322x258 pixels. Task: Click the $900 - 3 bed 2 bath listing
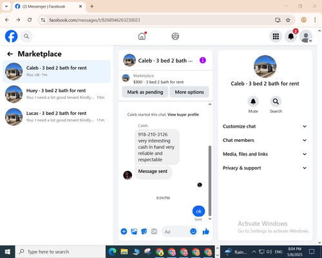click(x=158, y=82)
